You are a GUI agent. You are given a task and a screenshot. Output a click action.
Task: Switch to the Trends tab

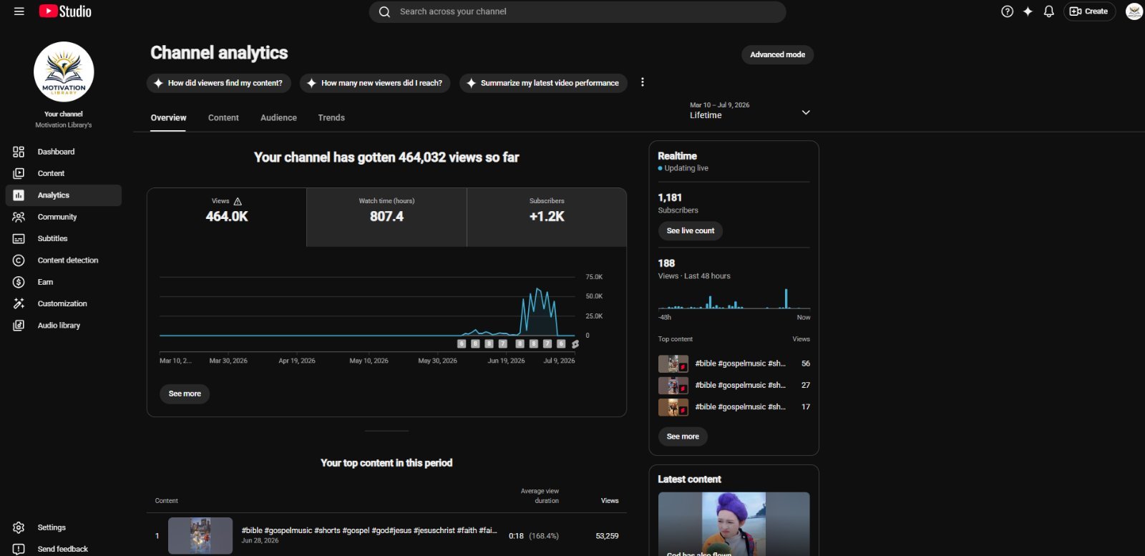(331, 118)
